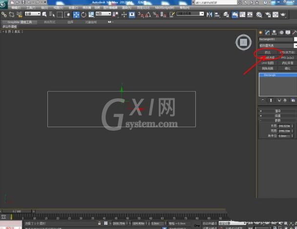Activate the Select and Rotate tool

pyautogui.click(x=84, y=14)
